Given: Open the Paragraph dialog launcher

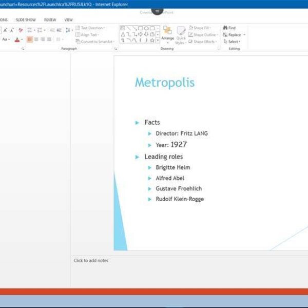Looking at the screenshot, I should (115, 49).
